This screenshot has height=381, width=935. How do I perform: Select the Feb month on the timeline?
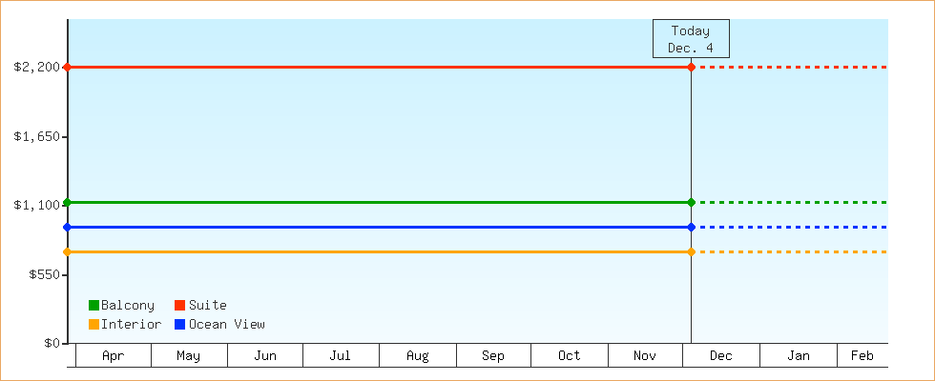click(x=862, y=356)
